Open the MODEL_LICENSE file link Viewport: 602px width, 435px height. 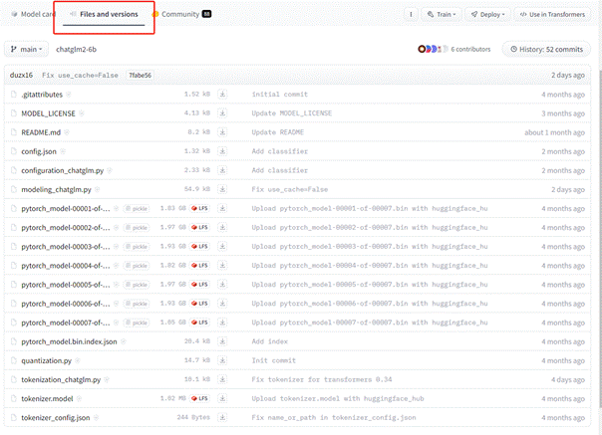(49, 113)
